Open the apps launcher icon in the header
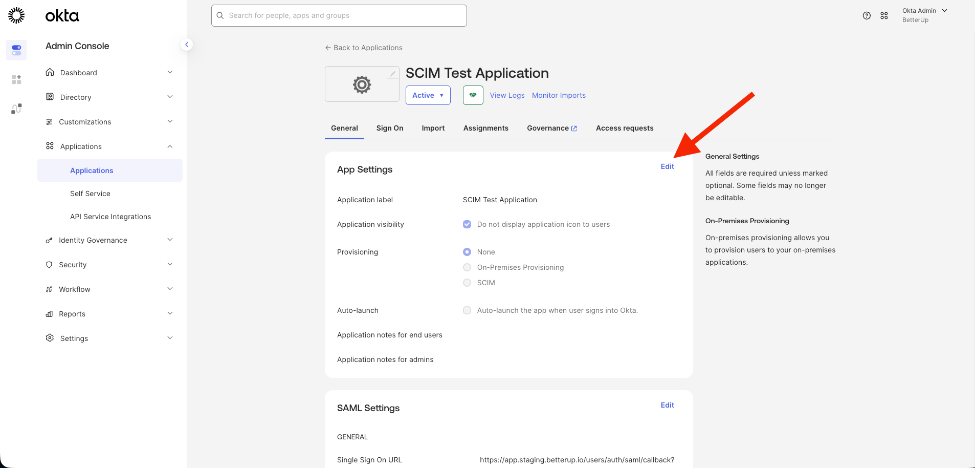 [884, 15]
